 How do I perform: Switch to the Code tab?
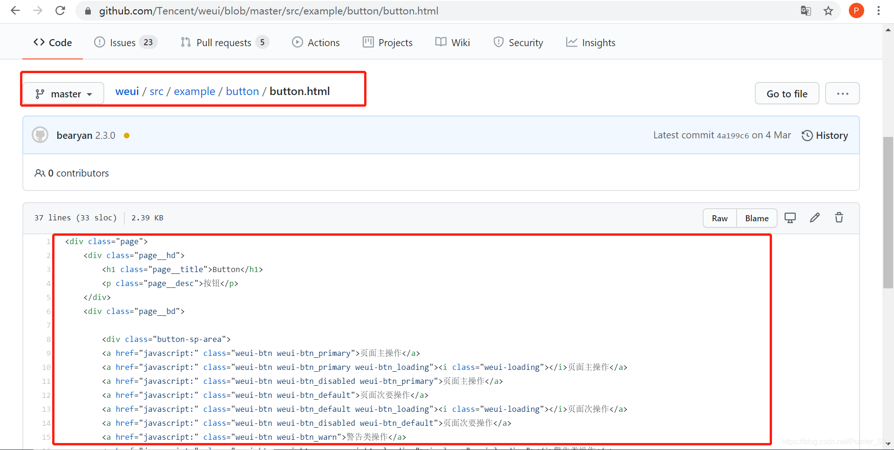tap(53, 42)
